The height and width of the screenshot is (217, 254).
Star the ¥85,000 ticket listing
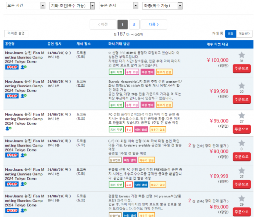click(241, 198)
